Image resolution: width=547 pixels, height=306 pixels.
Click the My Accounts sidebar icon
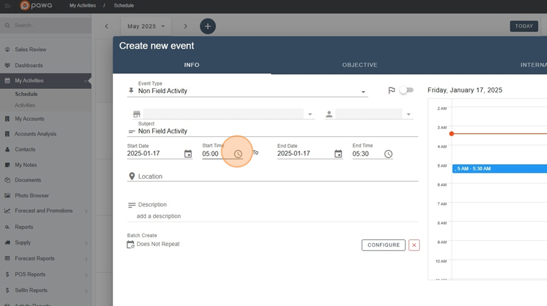(x=7, y=119)
